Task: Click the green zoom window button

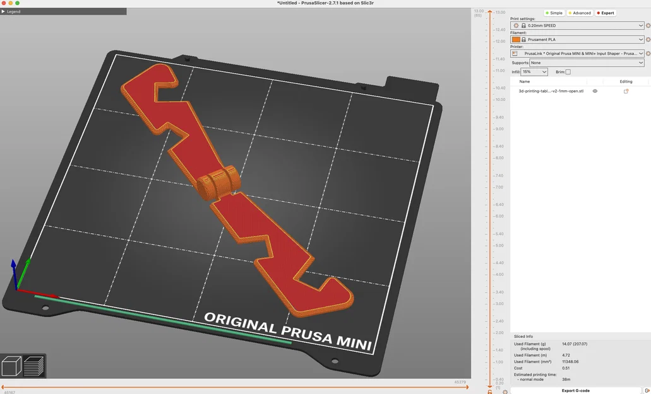Action: [17, 3]
